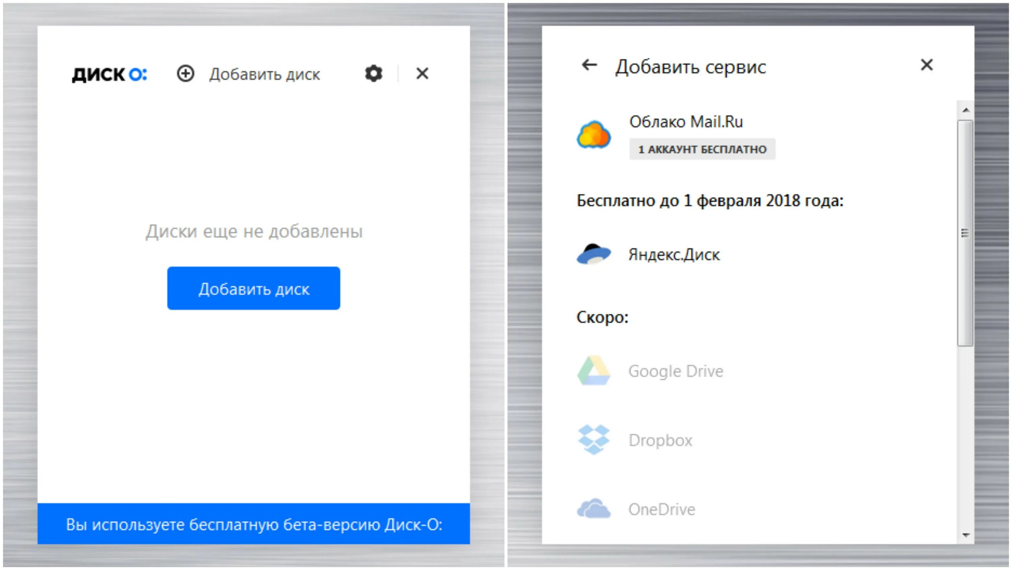Viewport: 1012px width, 570px height.
Task: Click the Google Drive icon
Action: [x=593, y=370]
